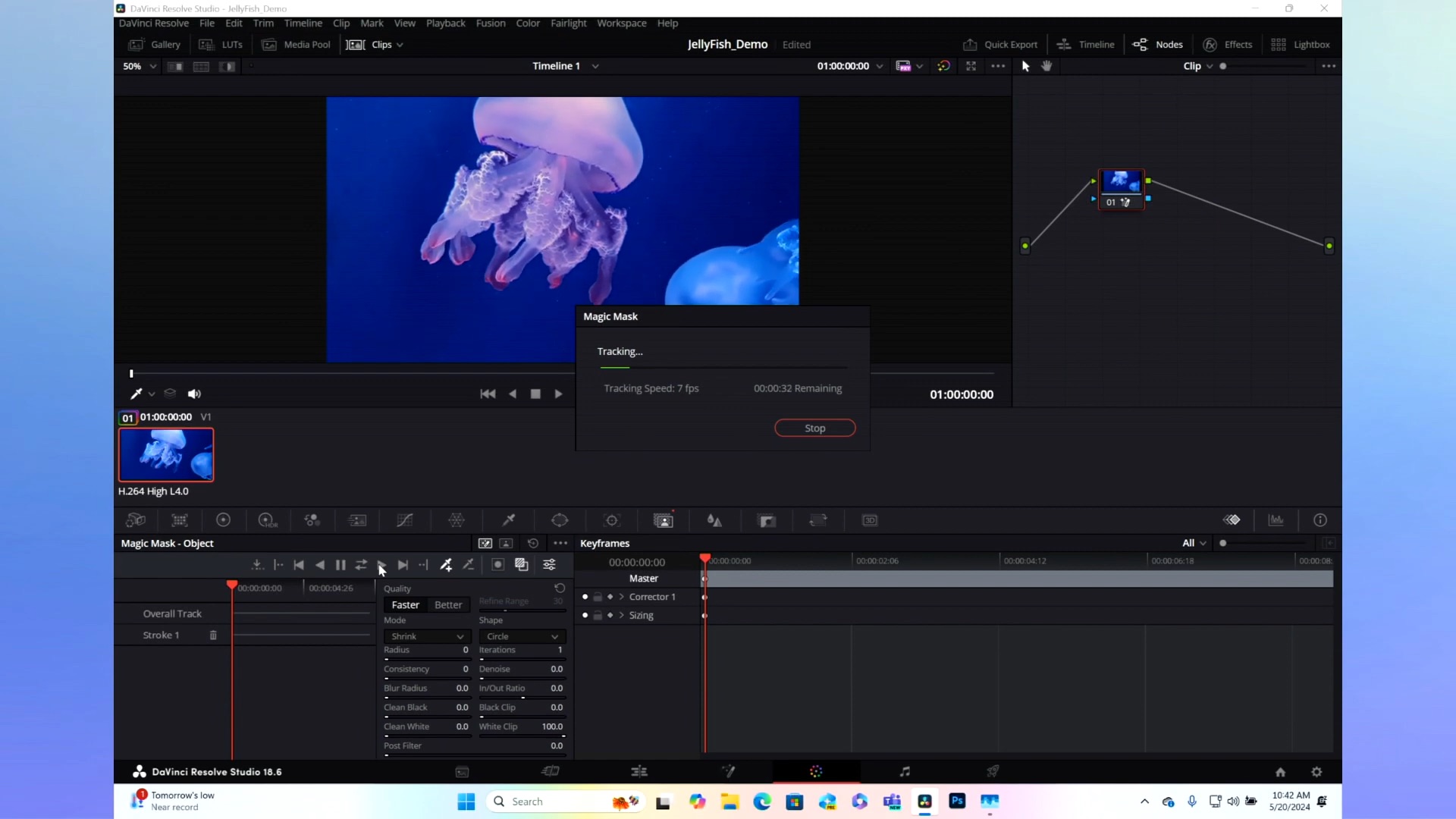
Task: Open the Color Match palette
Action: 180,520
